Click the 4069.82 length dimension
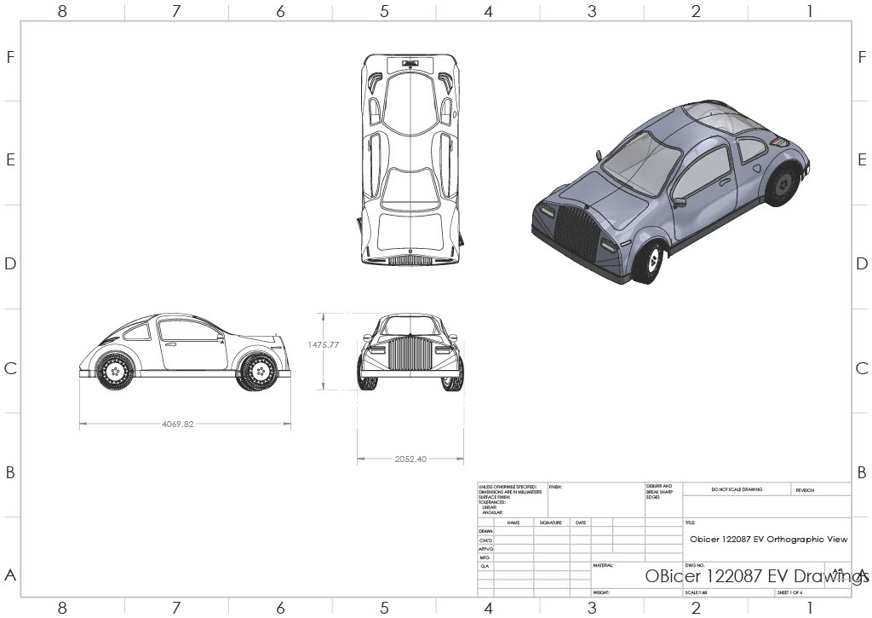The width and height of the screenshot is (872, 618). click(178, 424)
